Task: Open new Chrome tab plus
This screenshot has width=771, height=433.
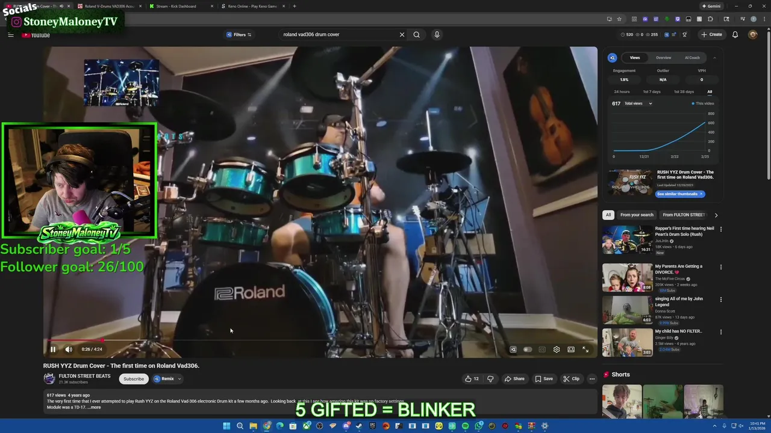Action: [x=294, y=6]
